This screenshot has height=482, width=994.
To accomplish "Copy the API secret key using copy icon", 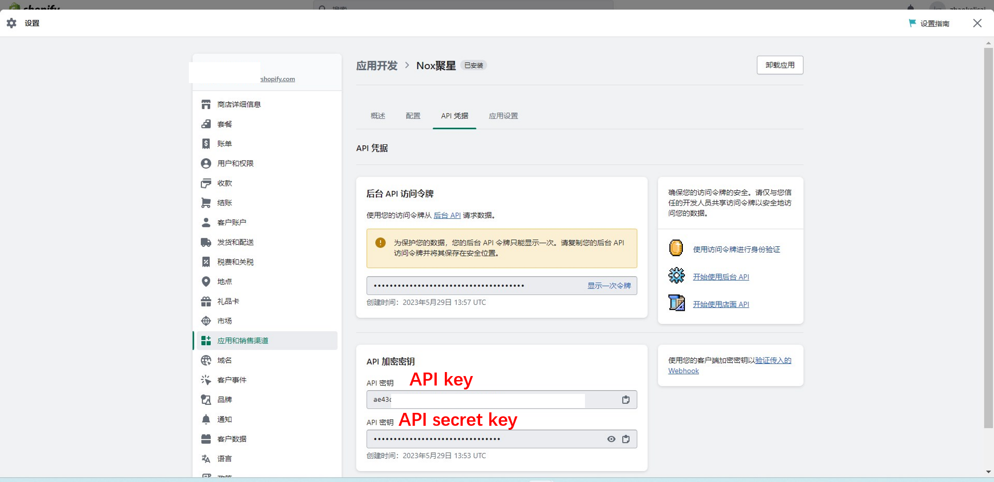I will (625, 439).
